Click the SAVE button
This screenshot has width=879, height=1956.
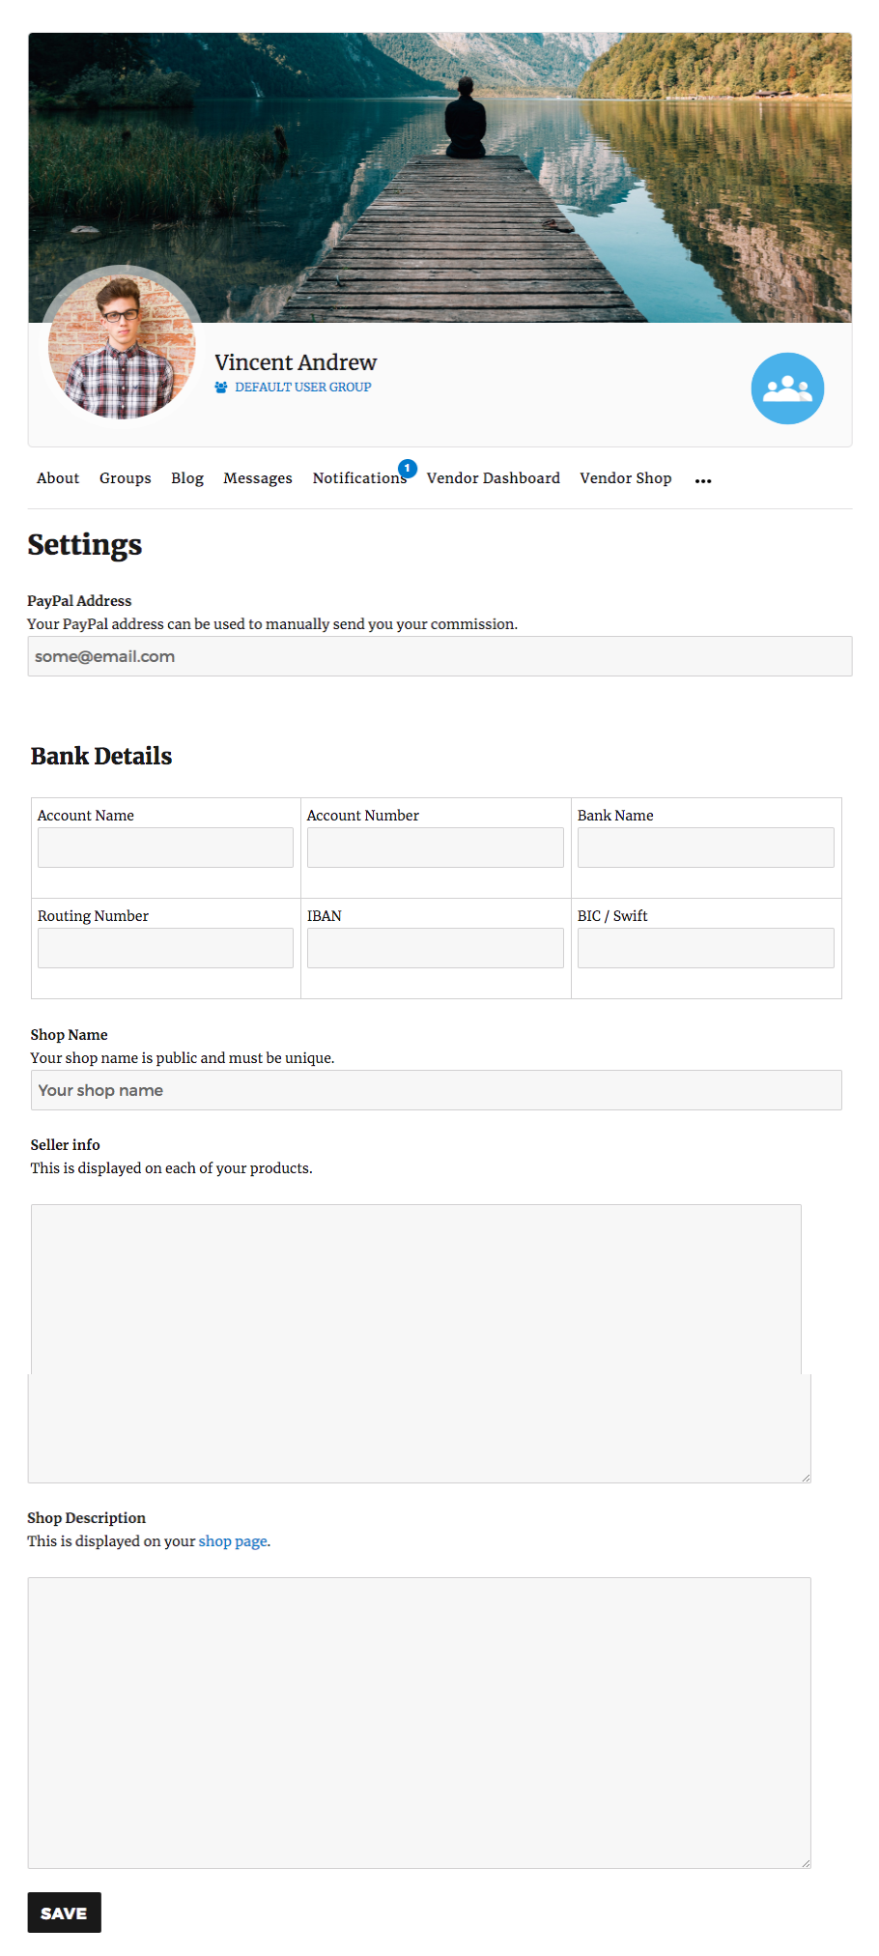(64, 1913)
